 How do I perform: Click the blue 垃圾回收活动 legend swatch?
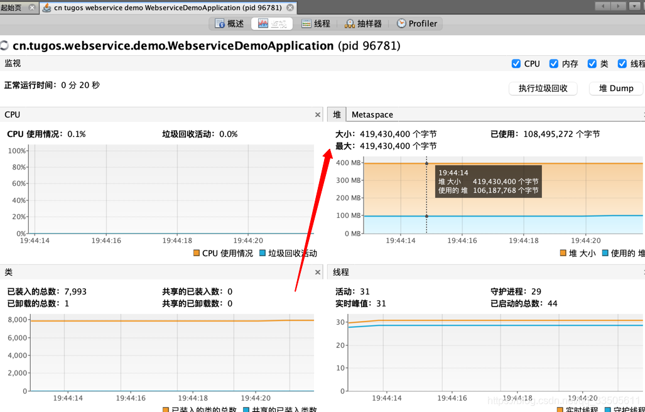click(263, 253)
